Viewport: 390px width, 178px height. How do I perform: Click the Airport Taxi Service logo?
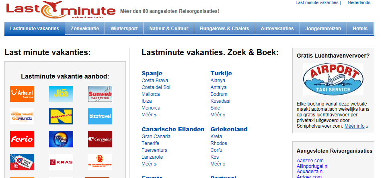click(x=333, y=79)
